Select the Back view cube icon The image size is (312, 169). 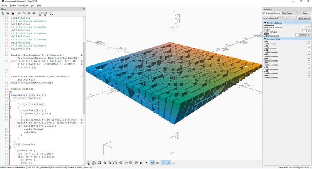146,163
